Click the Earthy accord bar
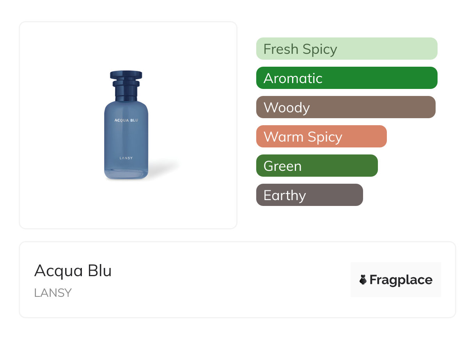 point(309,195)
